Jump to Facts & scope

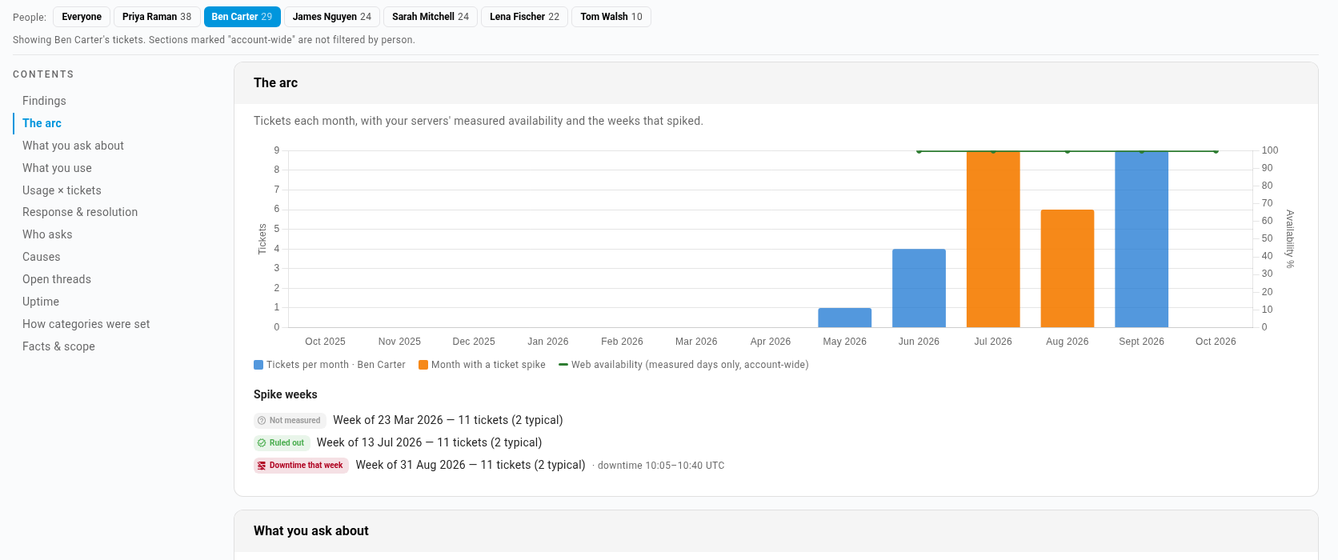coord(58,346)
